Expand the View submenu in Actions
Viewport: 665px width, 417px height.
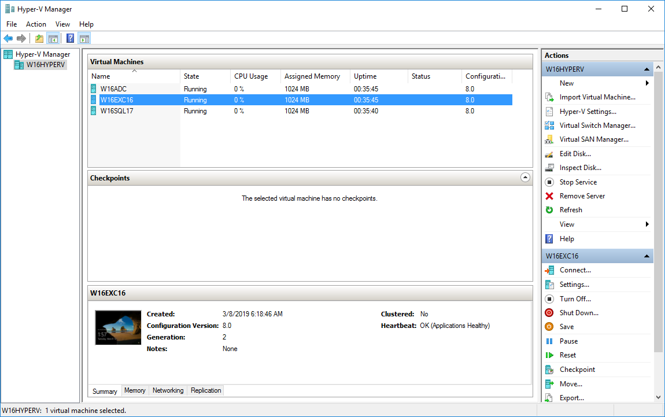[x=647, y=224]
